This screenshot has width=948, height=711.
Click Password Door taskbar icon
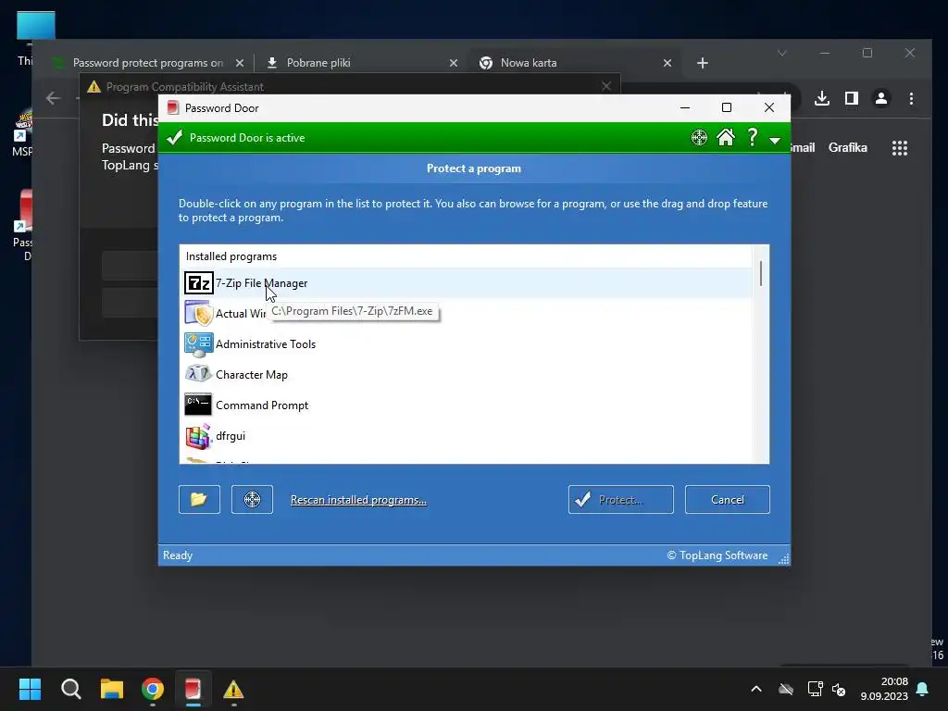tap(193, 689)
